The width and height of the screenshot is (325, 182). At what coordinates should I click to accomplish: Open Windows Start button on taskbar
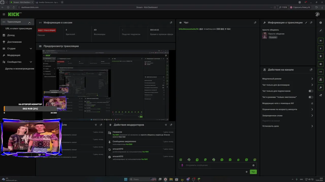click(x=126, y=179)
